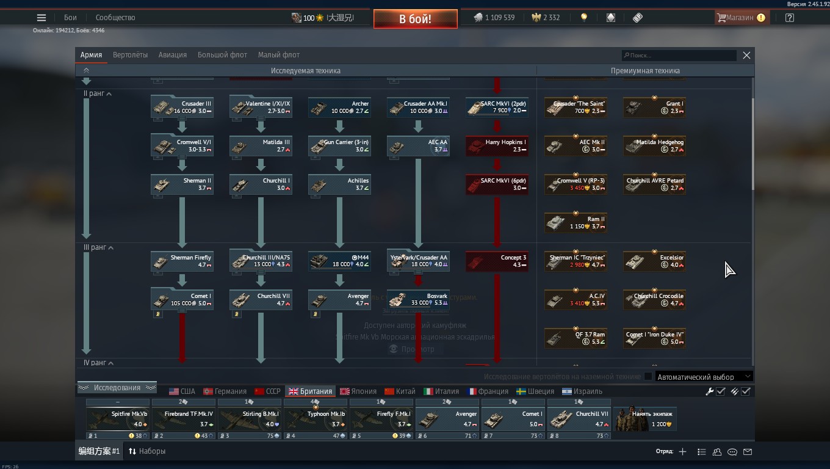This screenshot has height=469, width=830.
Task: Click Нанять экипаж to hire crew
Action: coord(646,419)
